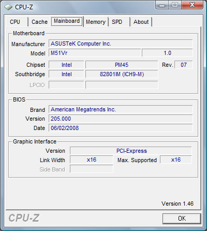
Task: Select the Model field showing M51Vr
Action: [95, 53]
